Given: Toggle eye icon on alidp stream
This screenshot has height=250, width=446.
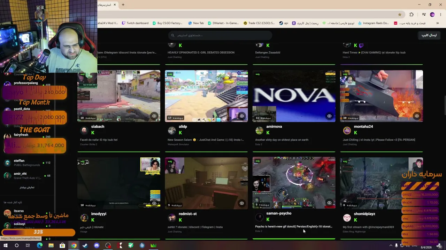Looking at the screenshot, I should 242,116.
